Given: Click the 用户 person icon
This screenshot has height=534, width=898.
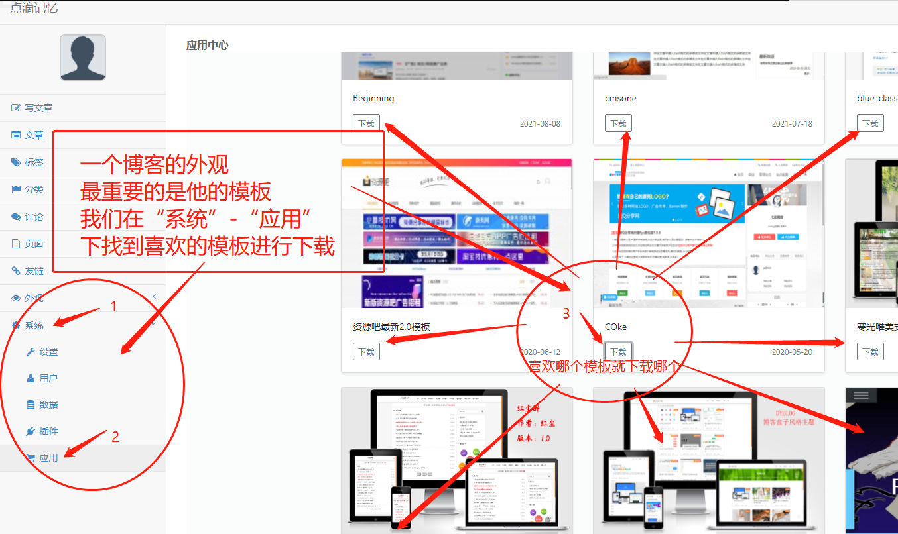Looking at the screenshot, I should [x=30, y=379].
